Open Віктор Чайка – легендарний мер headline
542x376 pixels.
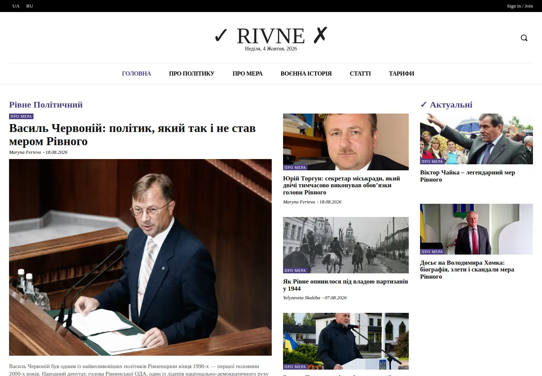coord(467,176)
